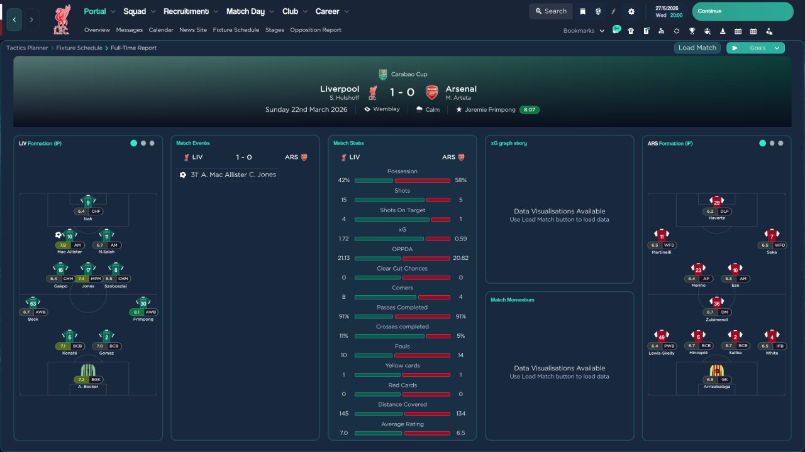Click Frimpong's number 30 shirt icon
The height and width of the screenshot is (452, 805).
143,302
